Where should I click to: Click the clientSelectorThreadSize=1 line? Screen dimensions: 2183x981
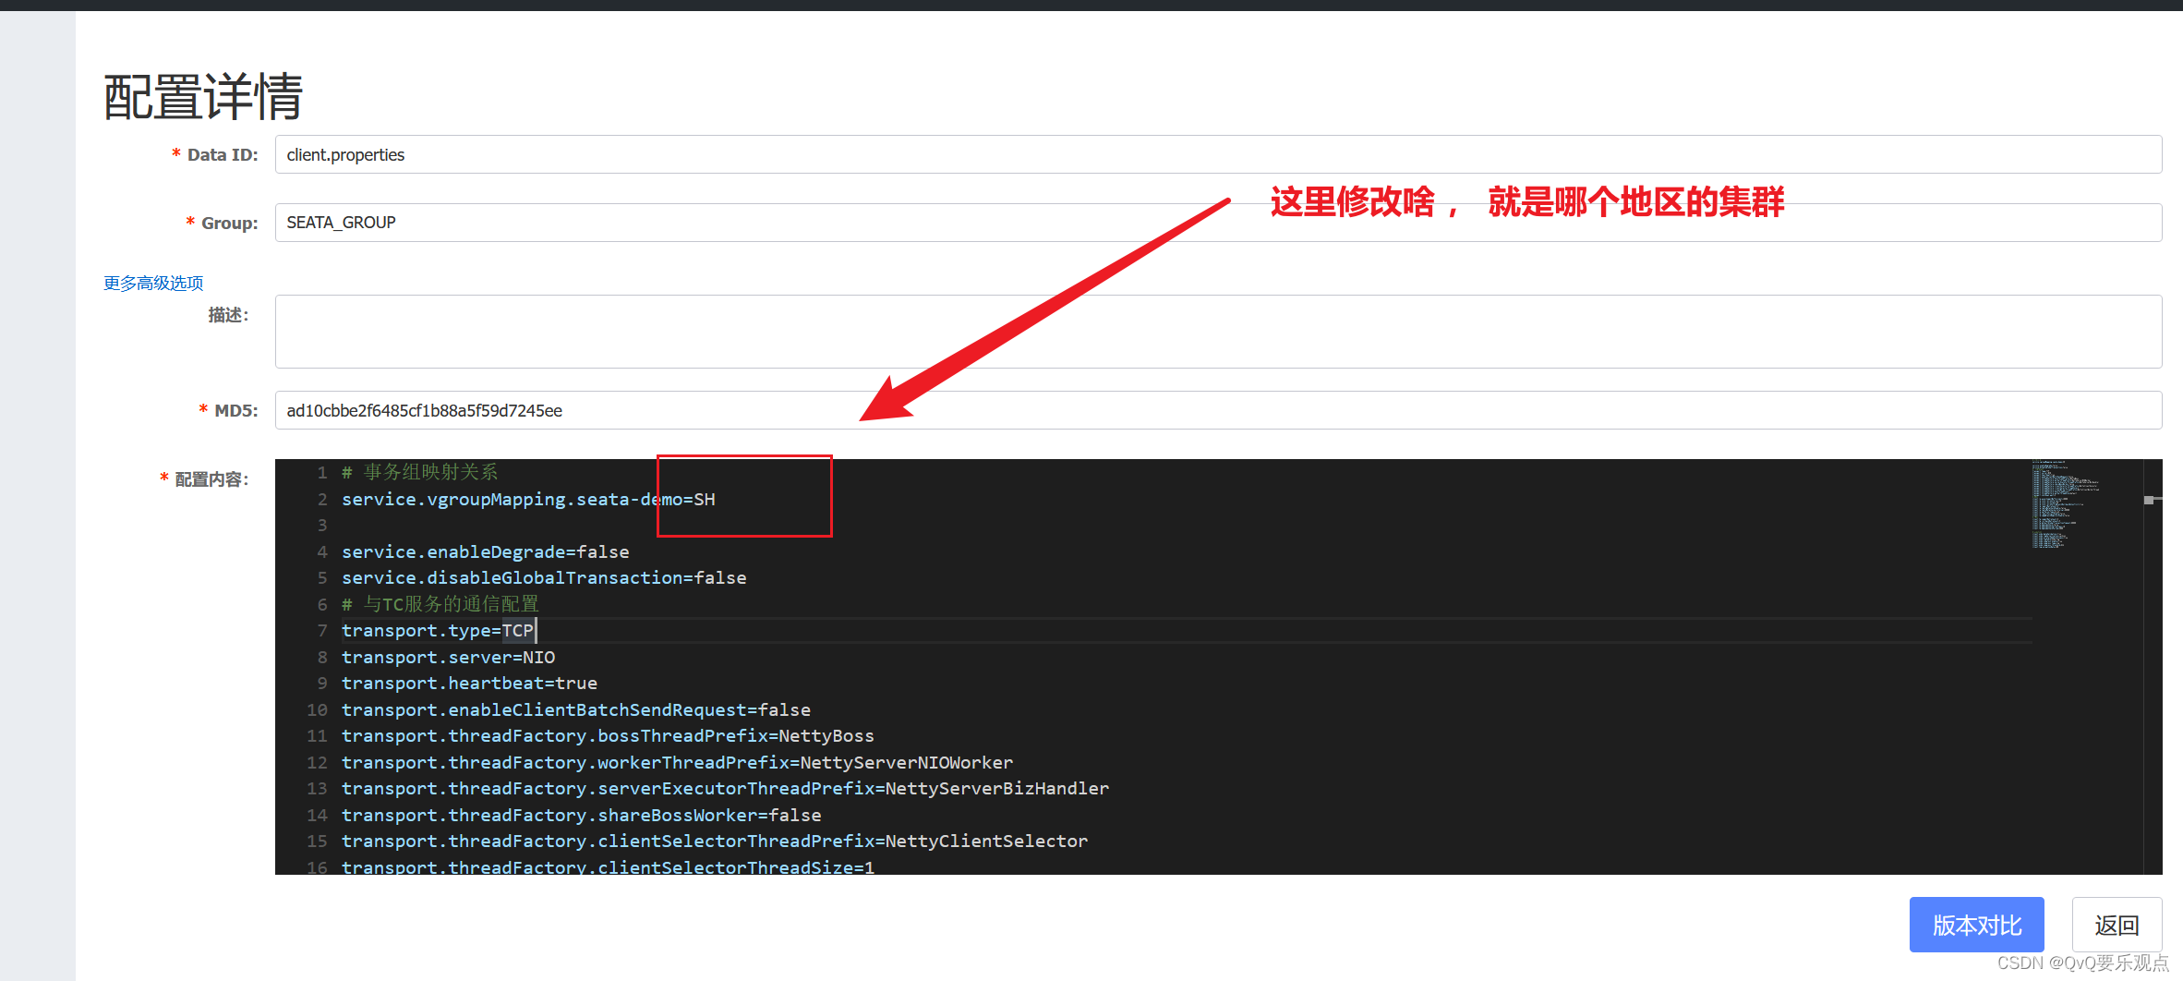[x=608, y=866]
